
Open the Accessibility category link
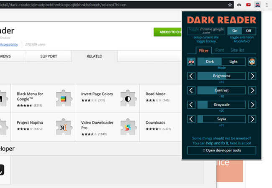click(x=9, y=44)
